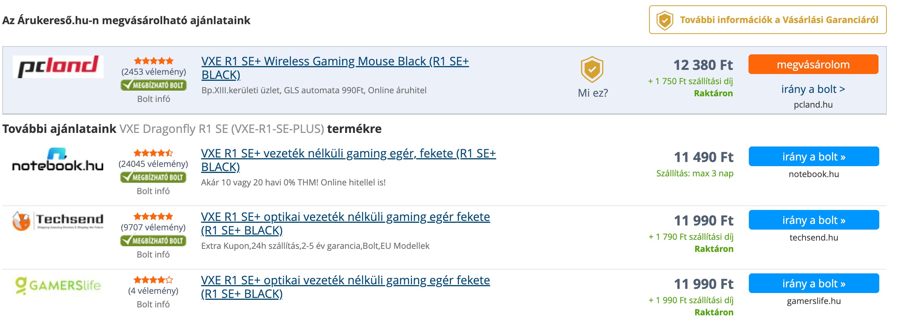The height and width of the screenshot is (327, 908).
Task: Click Bolt infó under pcland
Action: (x=153, y=99)
